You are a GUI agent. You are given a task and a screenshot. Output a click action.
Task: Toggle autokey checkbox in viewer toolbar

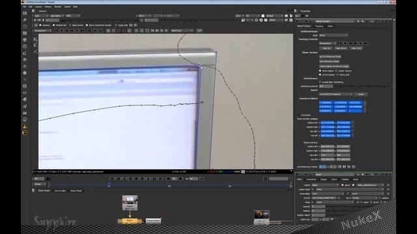click(x=40, y=25)
